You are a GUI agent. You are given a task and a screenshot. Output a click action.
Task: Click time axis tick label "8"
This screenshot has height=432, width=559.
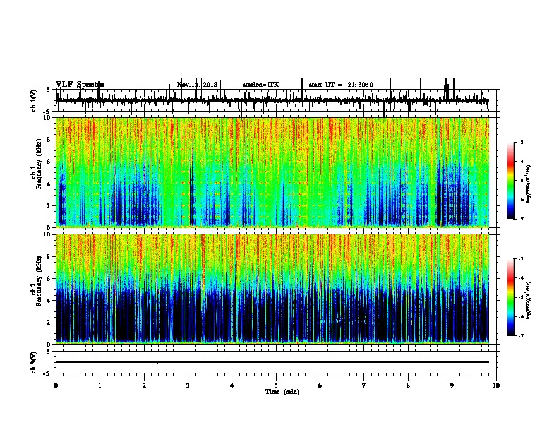click(408, 385)
